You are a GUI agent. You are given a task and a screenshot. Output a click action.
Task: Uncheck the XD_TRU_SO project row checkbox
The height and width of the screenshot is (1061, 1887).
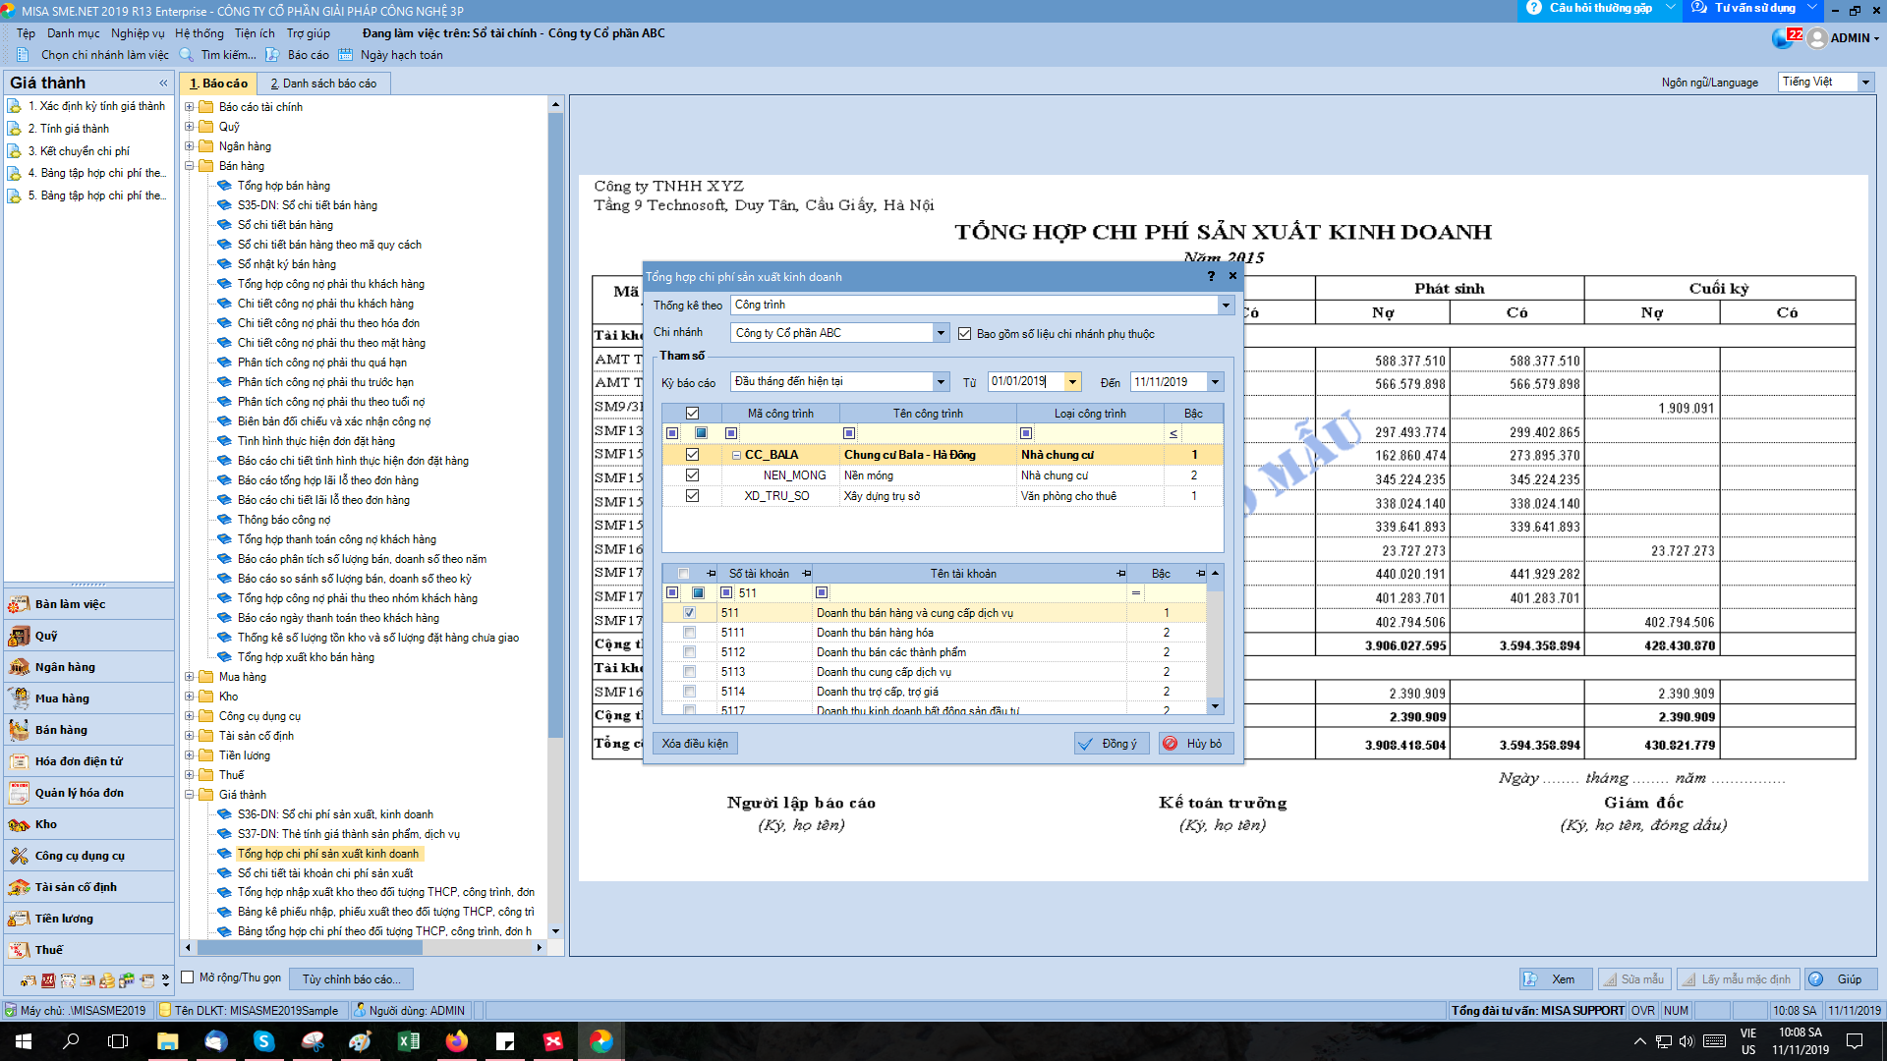[x=692, y=496]
